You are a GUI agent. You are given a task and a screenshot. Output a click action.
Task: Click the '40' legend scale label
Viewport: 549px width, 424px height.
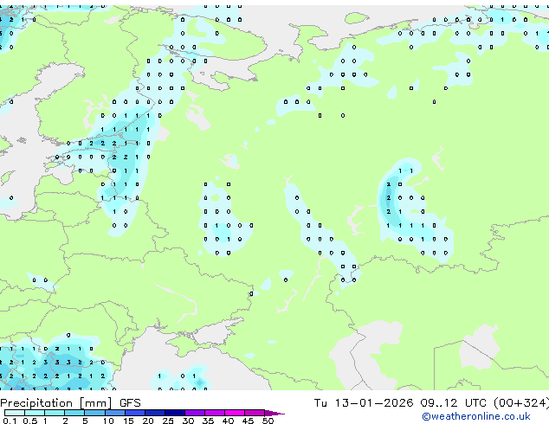click(228, 421)
